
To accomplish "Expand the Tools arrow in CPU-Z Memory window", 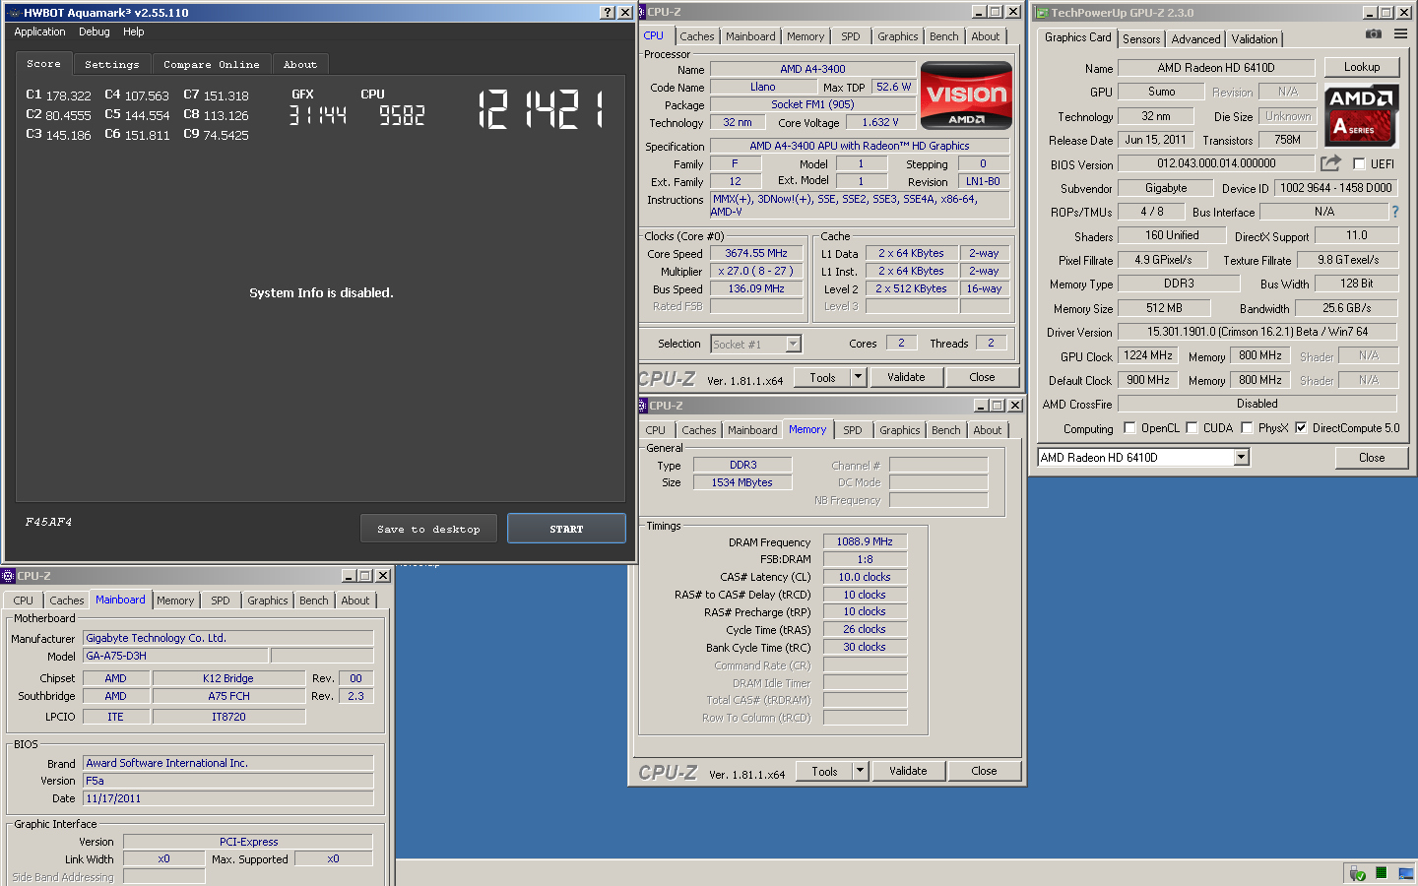I will [x=860, y=771].
